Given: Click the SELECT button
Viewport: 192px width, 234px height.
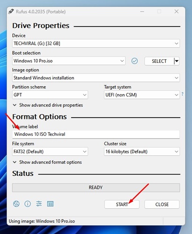Looking at the screenshot, I should point(159,61).
